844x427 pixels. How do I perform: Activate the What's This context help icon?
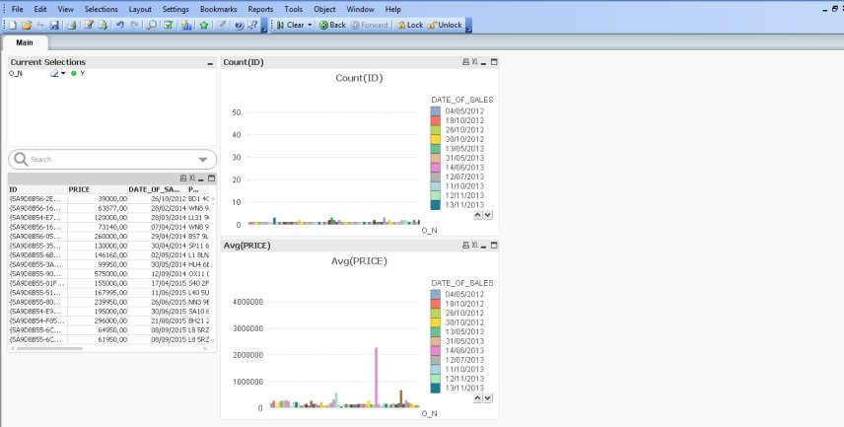(252, 25)
